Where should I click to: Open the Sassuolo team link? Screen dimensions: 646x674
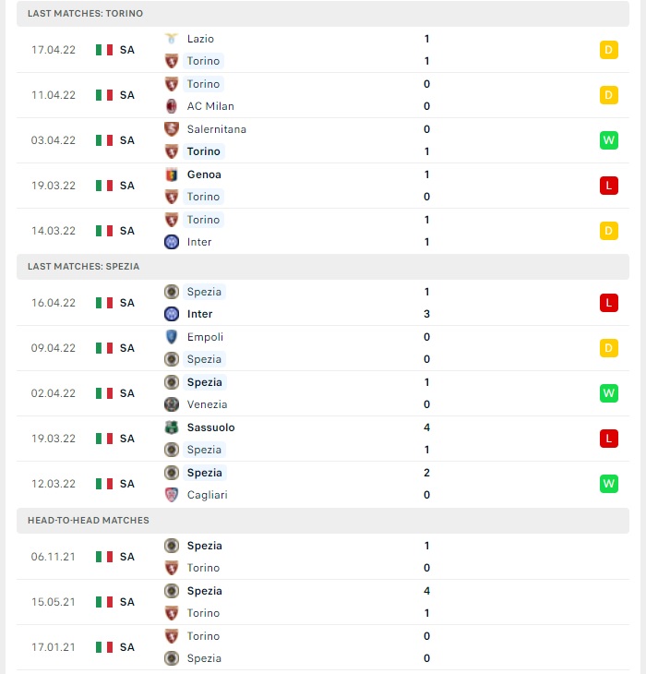click(x=211, y=427)
